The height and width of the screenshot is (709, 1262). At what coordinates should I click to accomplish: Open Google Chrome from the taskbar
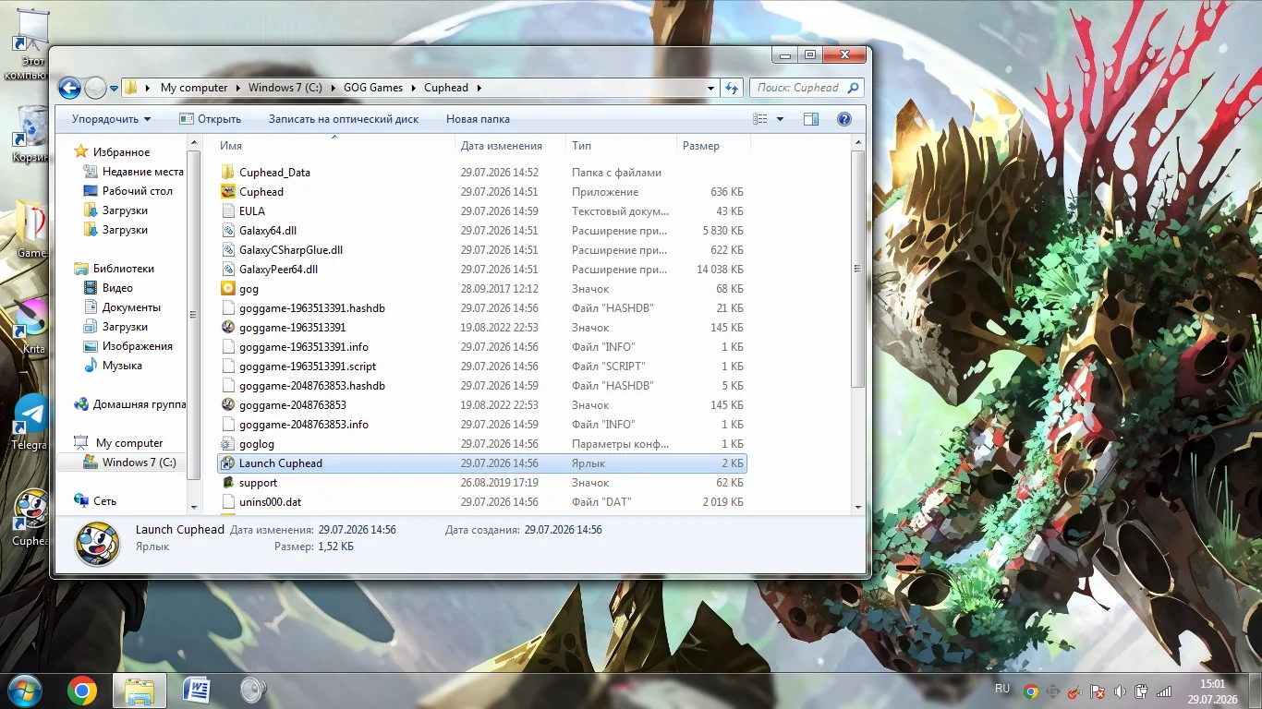(x=82, y=690)
